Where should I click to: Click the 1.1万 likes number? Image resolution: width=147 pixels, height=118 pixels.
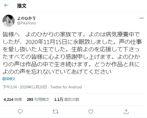coord(59,99)
